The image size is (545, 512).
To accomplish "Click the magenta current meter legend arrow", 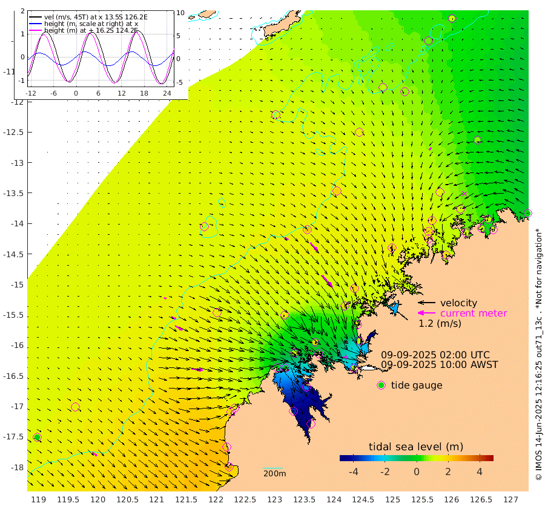I will coord(426,313).
